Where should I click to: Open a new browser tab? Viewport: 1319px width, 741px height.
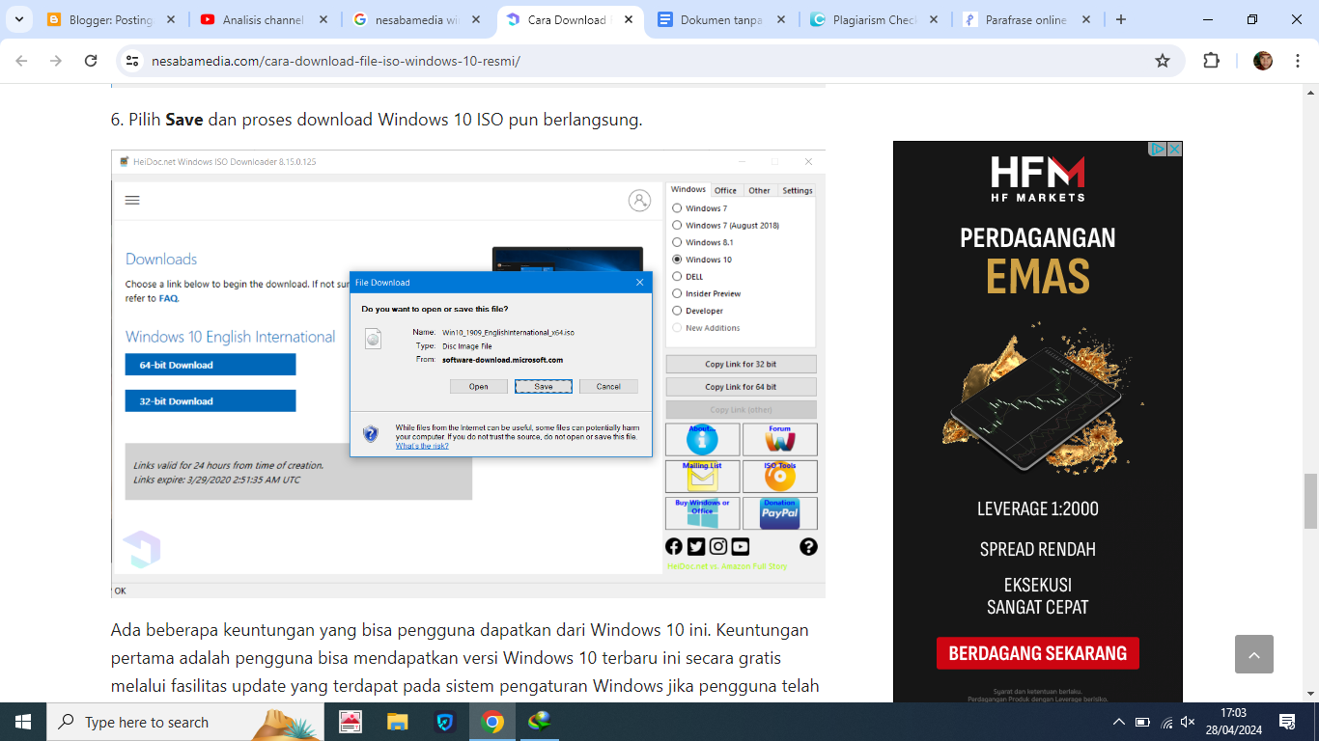(1121, 19)
